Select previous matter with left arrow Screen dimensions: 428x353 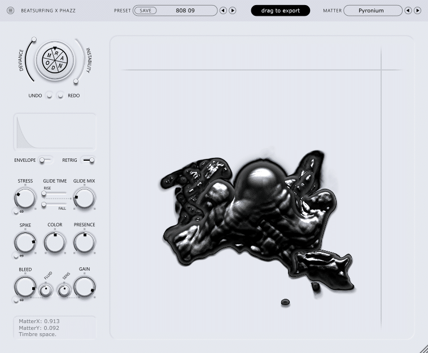click(408, 11)
